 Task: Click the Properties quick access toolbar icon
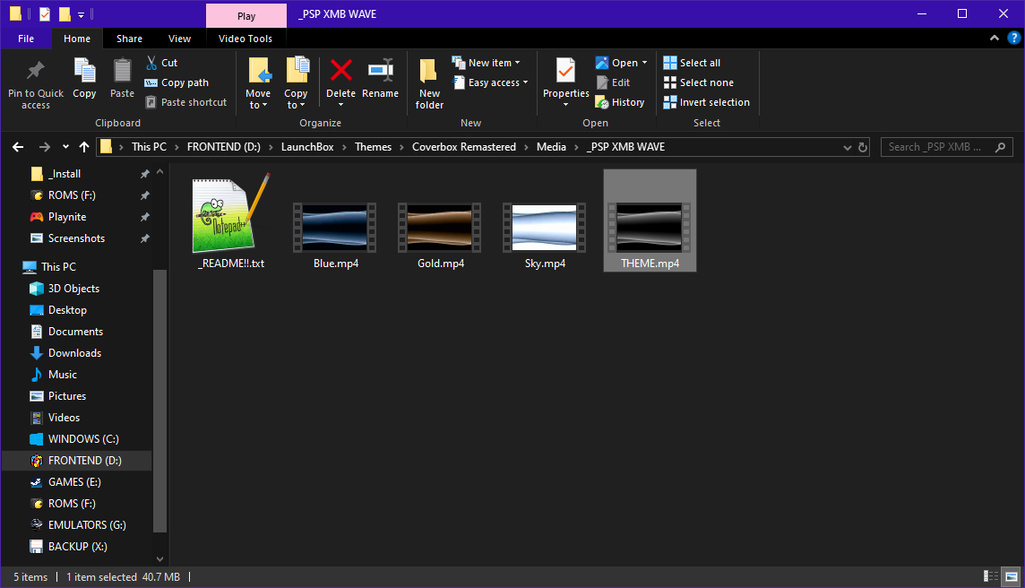(x=45, y=13)
